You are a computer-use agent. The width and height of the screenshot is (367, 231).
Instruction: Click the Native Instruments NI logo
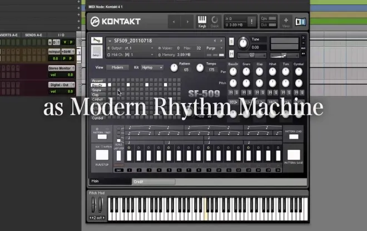click(x=300, y=22)
